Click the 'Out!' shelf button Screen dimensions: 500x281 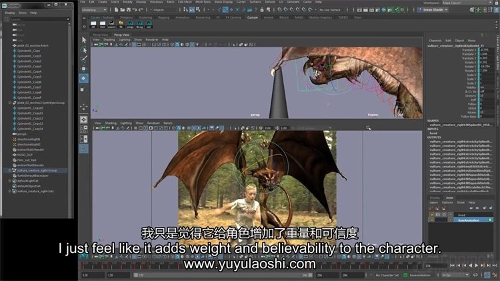point(103,24)
